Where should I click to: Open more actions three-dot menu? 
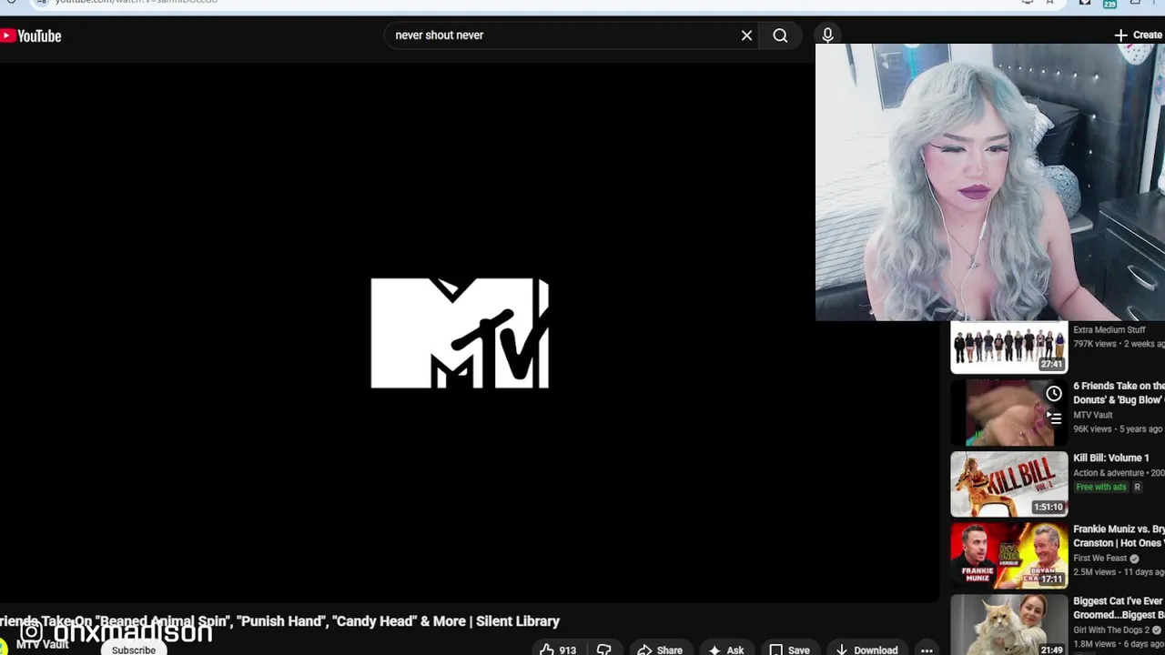[927, 650]
